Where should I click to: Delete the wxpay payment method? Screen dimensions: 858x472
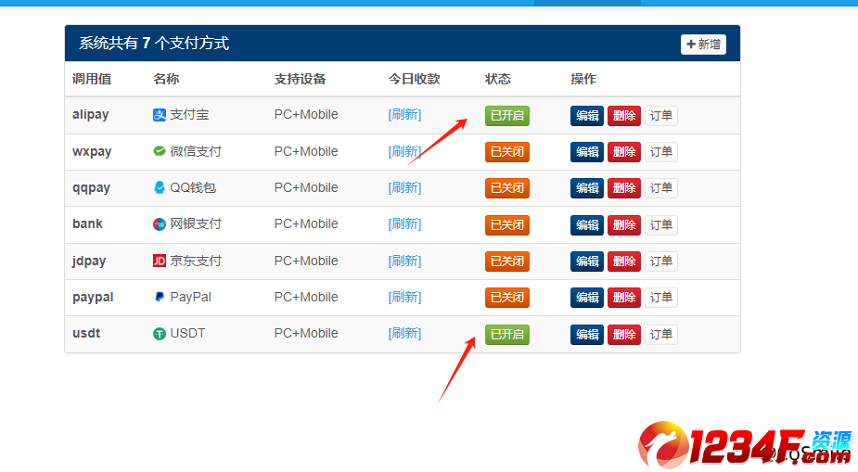click(x=624, y=152)
